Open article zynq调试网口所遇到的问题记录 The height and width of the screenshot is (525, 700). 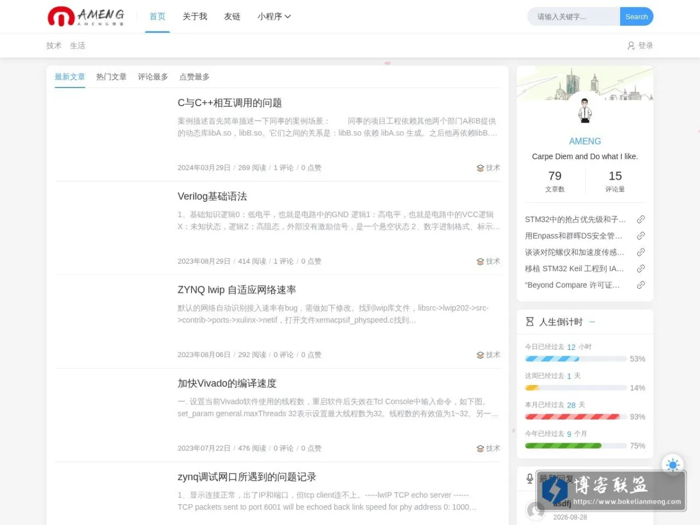coord(247,477)
